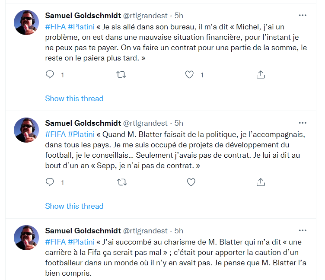The image size is (325, 280).
Task: Share the second tweet about Sepp contract
Action: (261, 182)
